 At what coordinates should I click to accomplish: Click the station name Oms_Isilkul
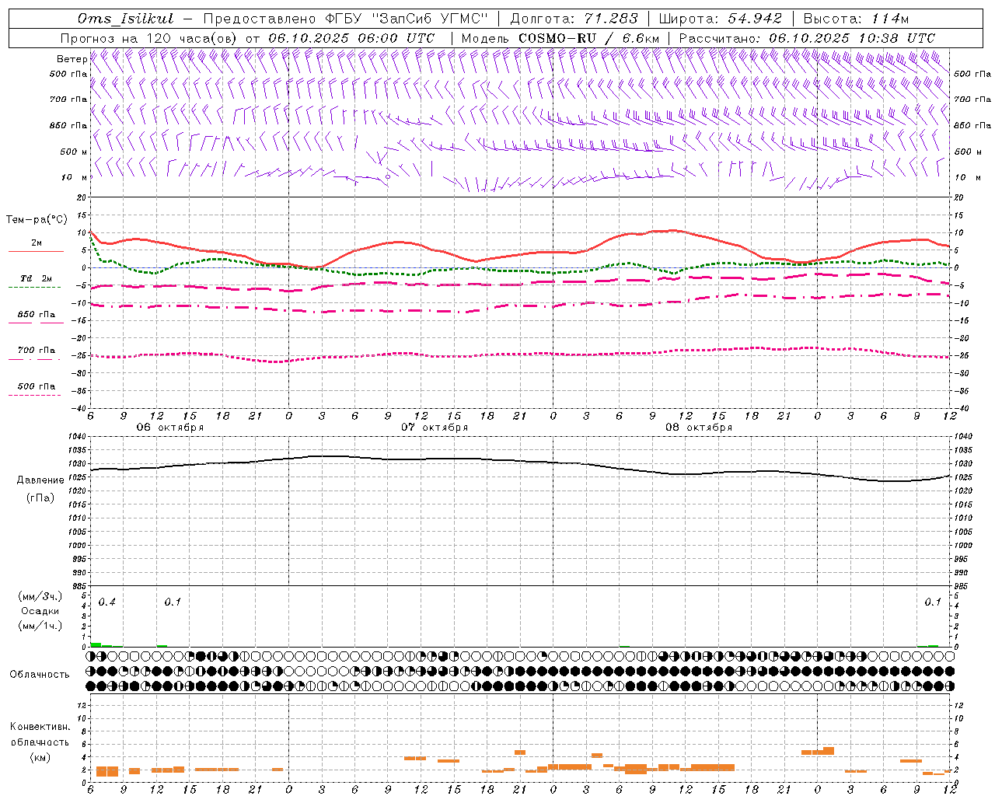tap(126, 19)
